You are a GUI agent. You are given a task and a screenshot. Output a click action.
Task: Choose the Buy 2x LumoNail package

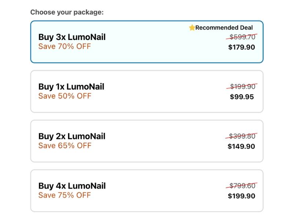pos(147,141)
